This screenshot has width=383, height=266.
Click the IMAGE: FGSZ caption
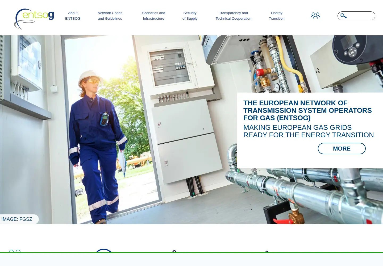(17, 219)
